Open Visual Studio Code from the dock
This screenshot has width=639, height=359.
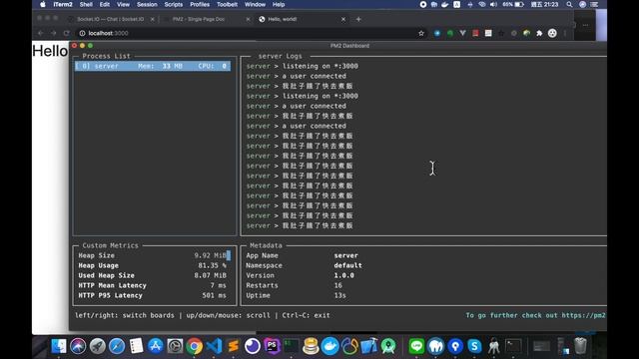(214, 346)
